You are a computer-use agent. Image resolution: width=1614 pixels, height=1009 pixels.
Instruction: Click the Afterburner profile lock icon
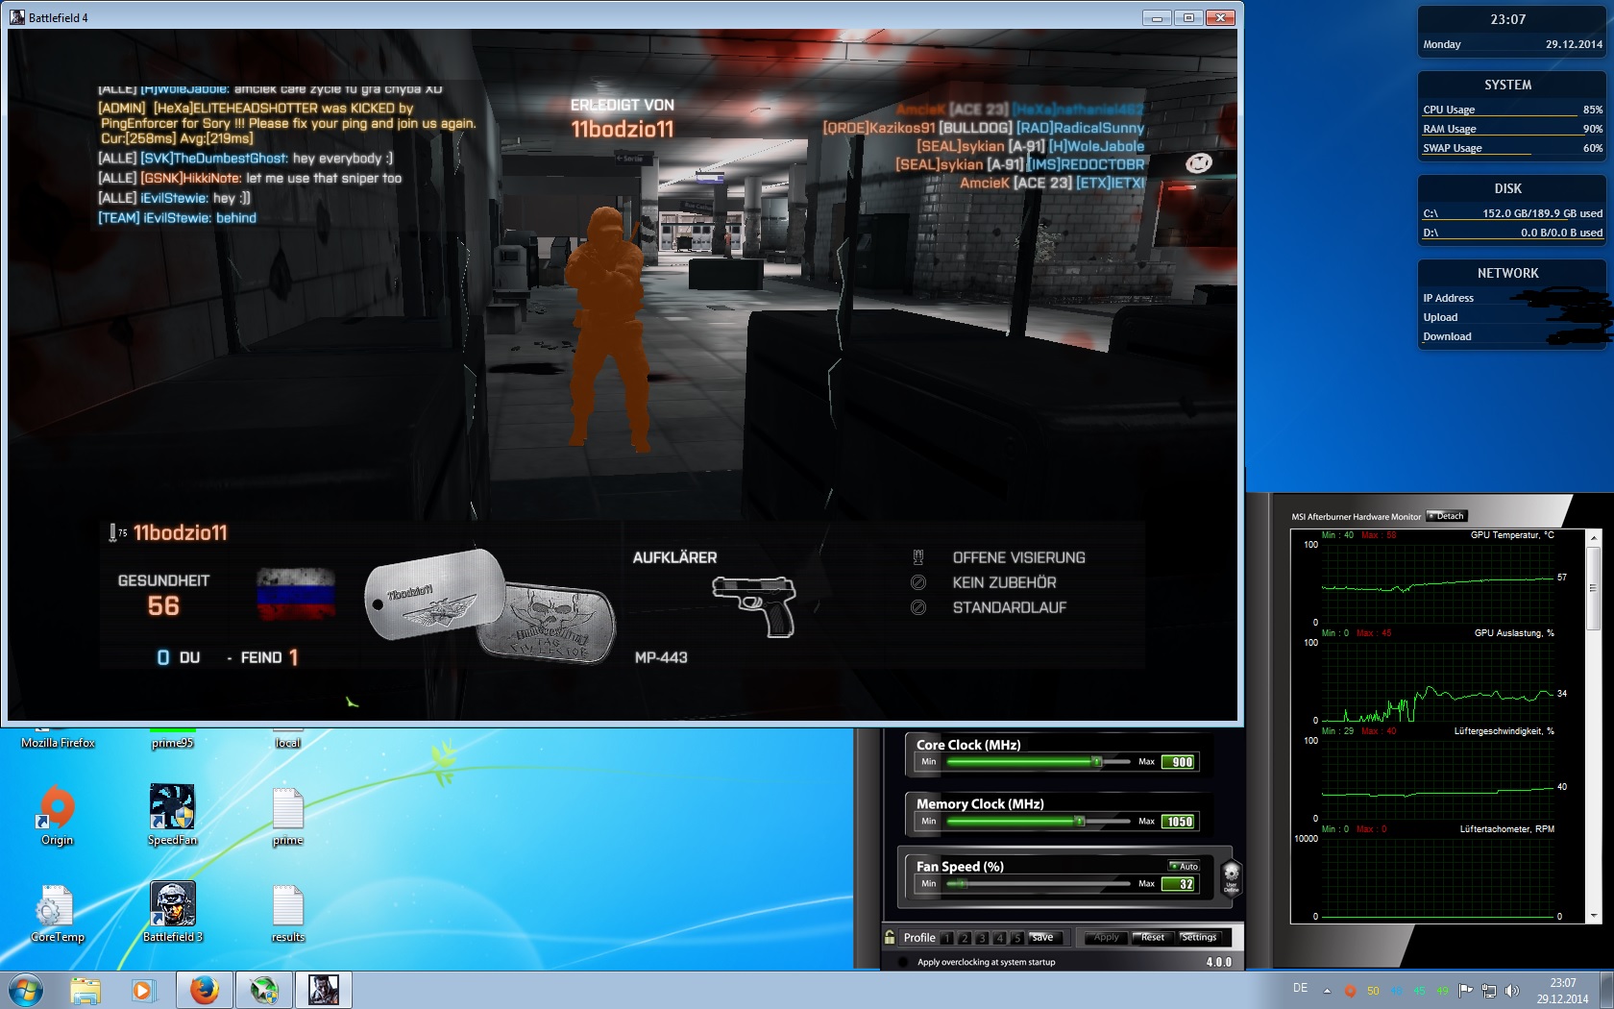tap(890, 937)
